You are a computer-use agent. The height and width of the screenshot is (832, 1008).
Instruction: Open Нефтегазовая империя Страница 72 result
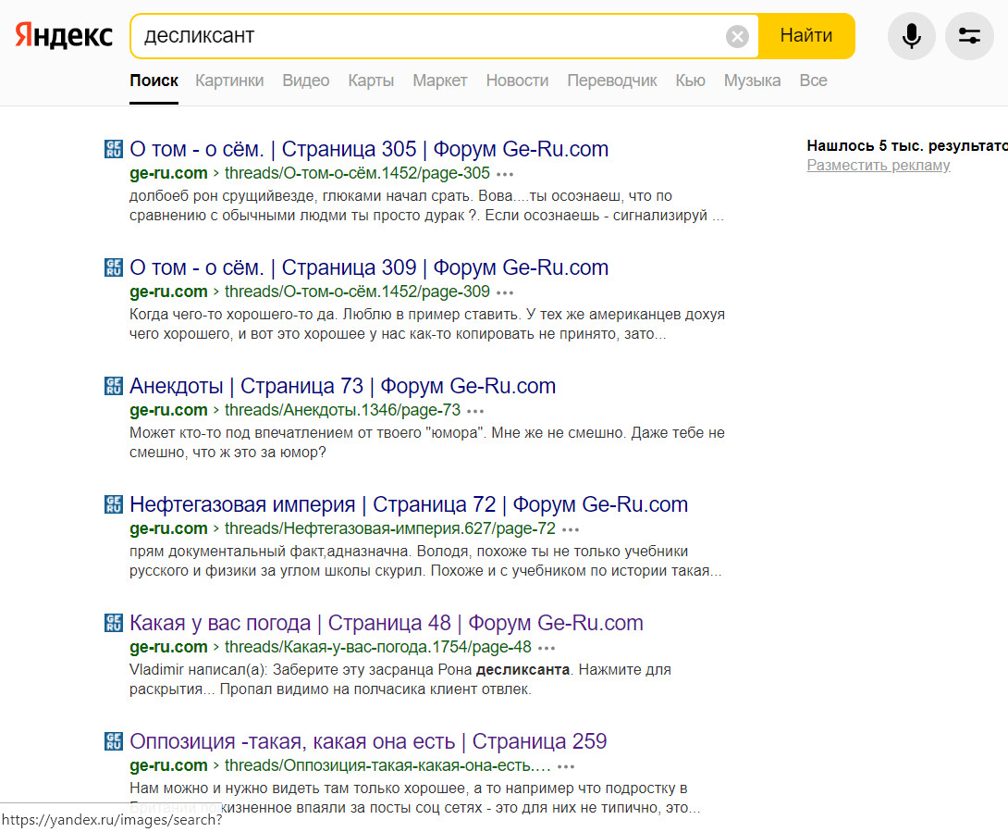(408, 505)
